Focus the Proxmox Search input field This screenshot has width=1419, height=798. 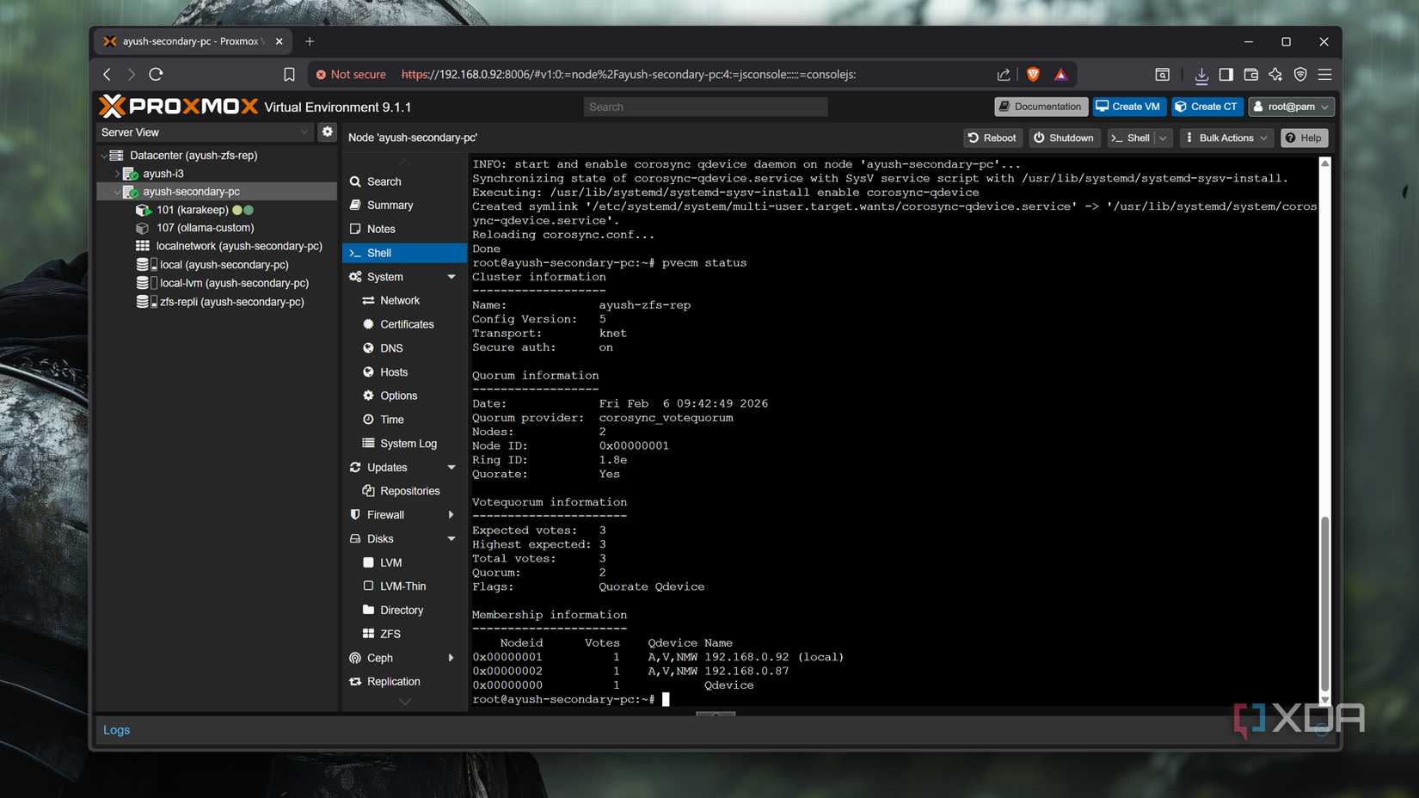pos(705,107)
